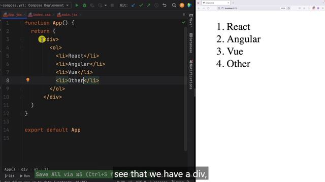Click the 'Angular' list item in browser
This screenshot has height=182, width=325.
244,39
